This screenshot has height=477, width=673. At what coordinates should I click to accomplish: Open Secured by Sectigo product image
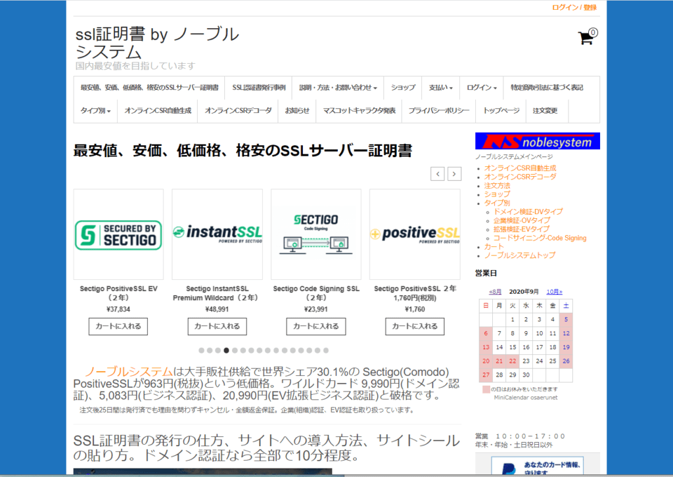(x=118, y=235)
